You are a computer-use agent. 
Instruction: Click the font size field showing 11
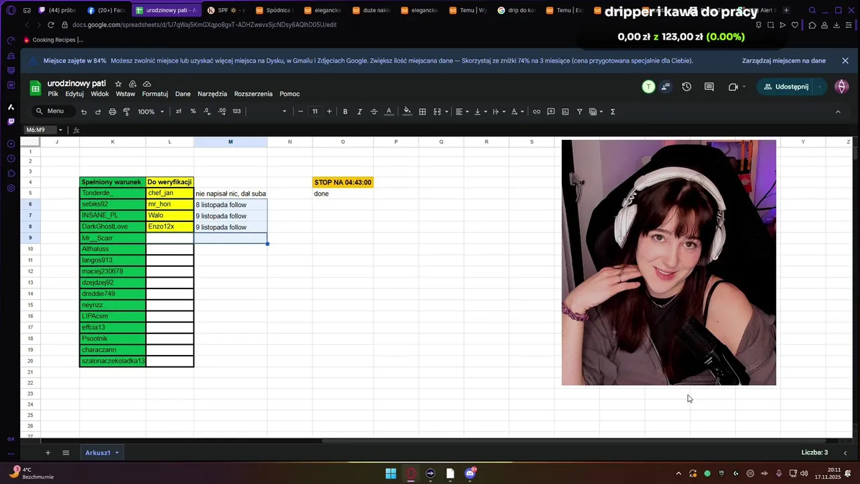pos(314,112)
